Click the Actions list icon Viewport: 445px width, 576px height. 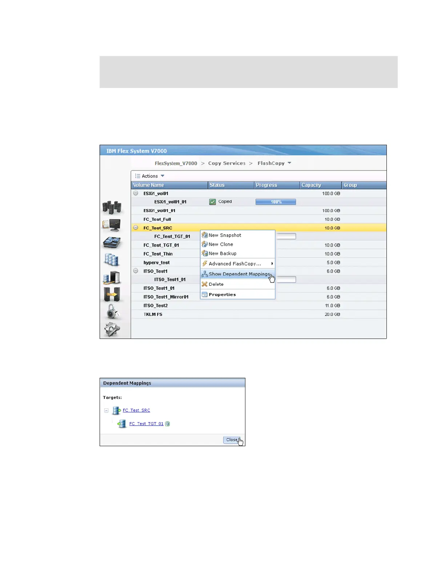138,176
